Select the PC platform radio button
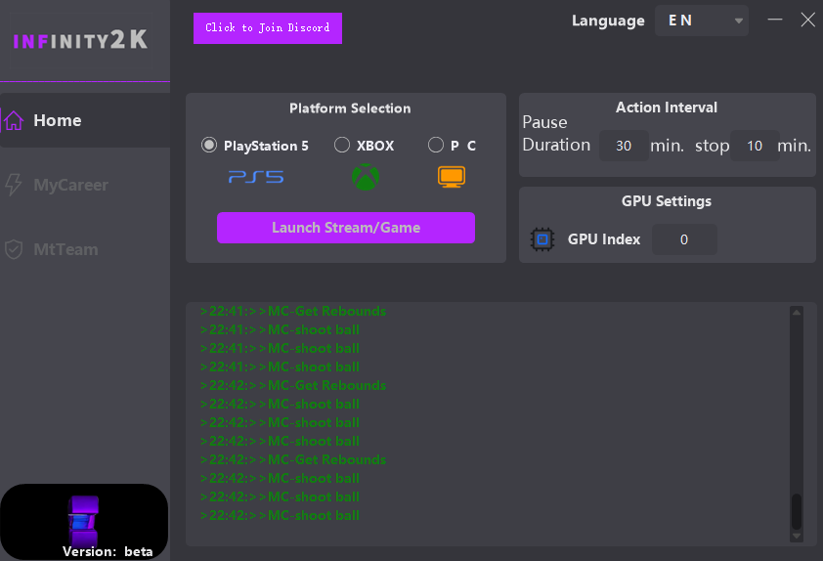Viewport: 823px width, 561px height. coord(436,146)
